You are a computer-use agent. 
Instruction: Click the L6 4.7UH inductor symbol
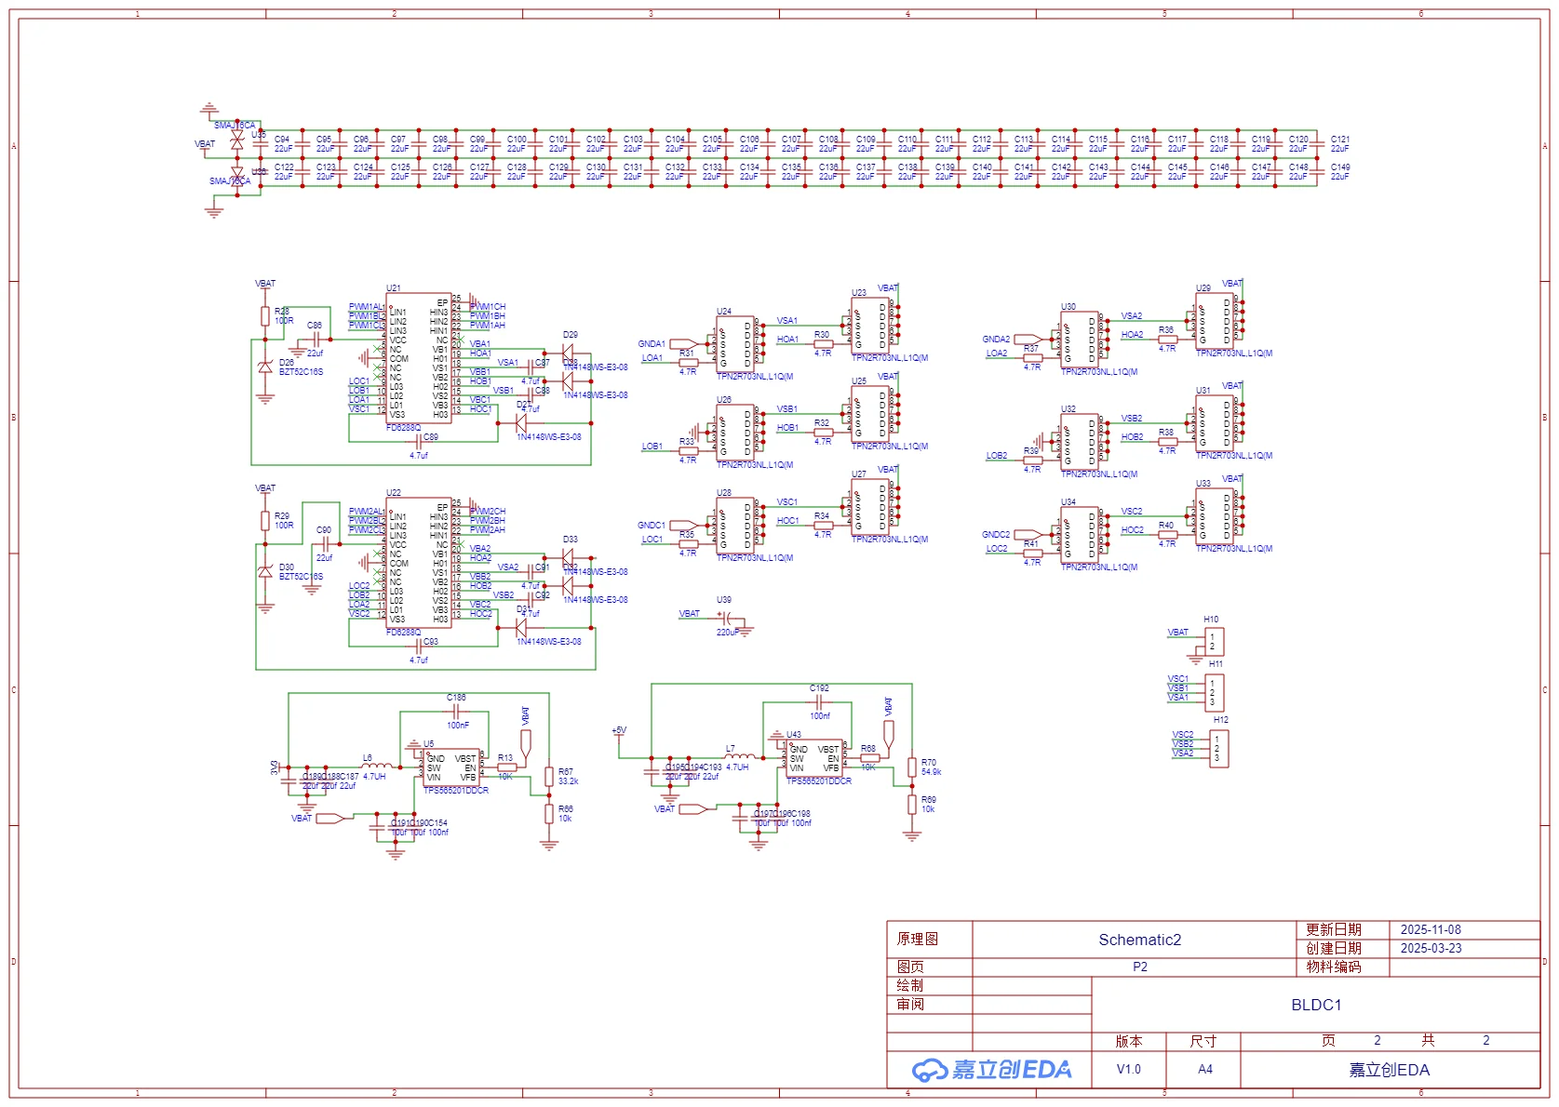pyautogui.click(x=371, y=767)
